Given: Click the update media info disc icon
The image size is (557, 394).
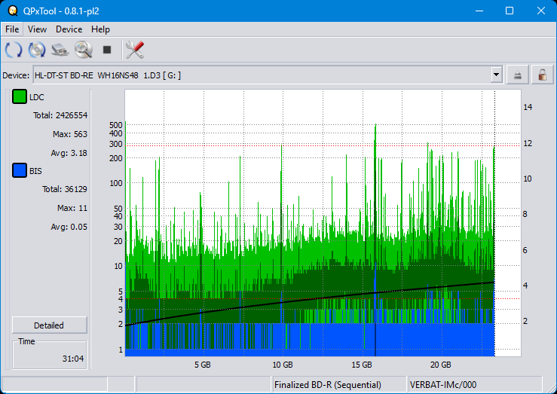Looking at the screenshot, I should tap(37, 50).
